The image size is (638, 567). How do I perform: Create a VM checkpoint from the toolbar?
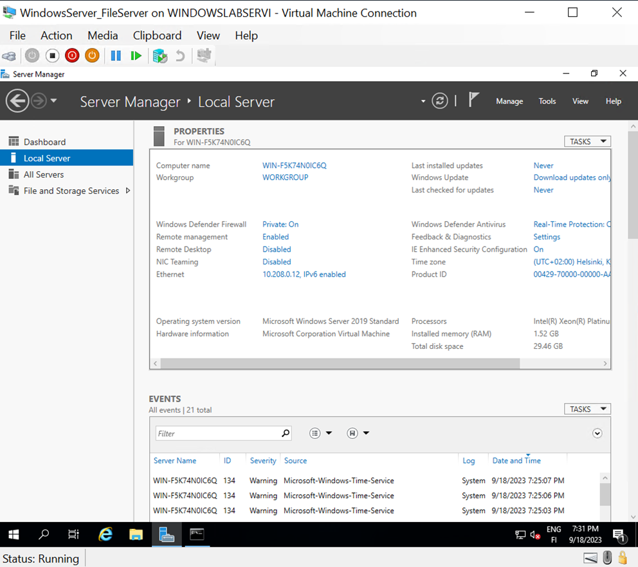(159, 55)
